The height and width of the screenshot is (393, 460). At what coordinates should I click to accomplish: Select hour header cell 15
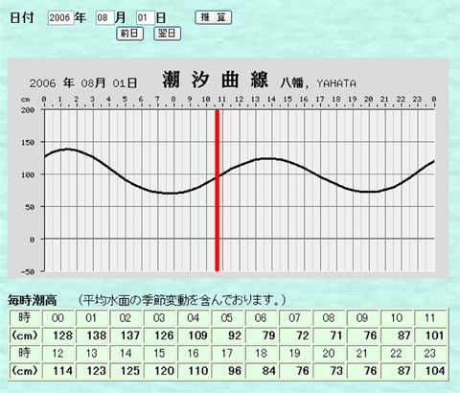160,354
